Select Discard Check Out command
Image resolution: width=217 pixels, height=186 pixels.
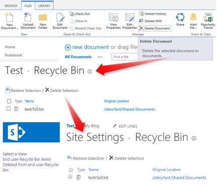[x=86, y=28]
